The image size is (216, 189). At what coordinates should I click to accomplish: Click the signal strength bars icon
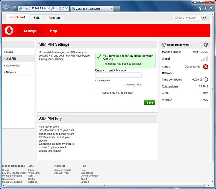tap(205, 58)
